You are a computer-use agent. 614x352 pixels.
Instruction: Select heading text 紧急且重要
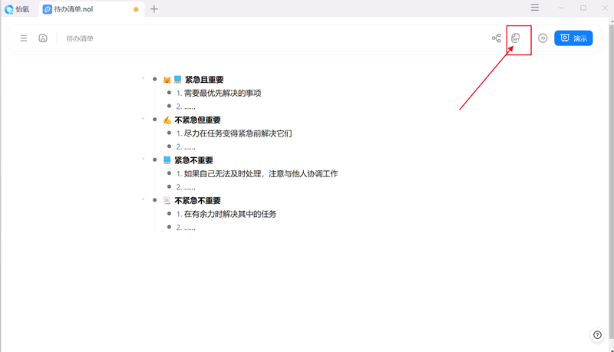click(x=204, y=80)
